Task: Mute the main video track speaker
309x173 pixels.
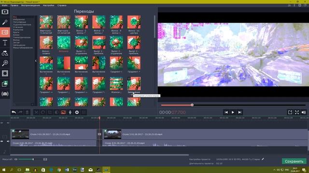Action: point(8,141)
